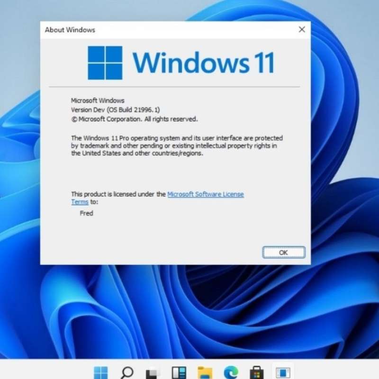Launch File Explorer from the taskbar
The width and height of the screenshot is (379, 379).
coord(205,373)
